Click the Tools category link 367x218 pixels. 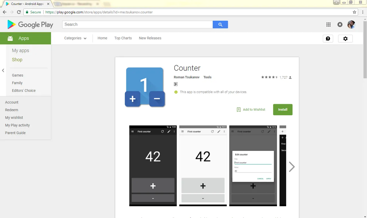tap(207, 77)
